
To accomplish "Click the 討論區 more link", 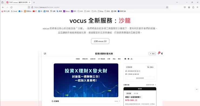I will pyautogui.click(x=117, y=101).
